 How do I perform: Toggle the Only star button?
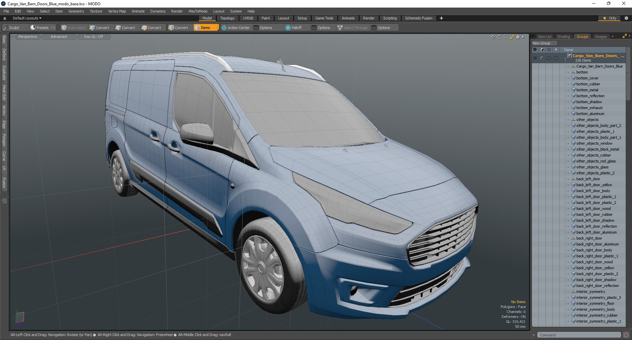coord(609,18)
